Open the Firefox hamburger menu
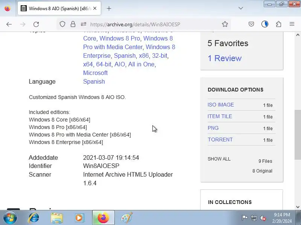Image resolution: width=301 pixels, height=225 pixels. (x=292, y=24)
